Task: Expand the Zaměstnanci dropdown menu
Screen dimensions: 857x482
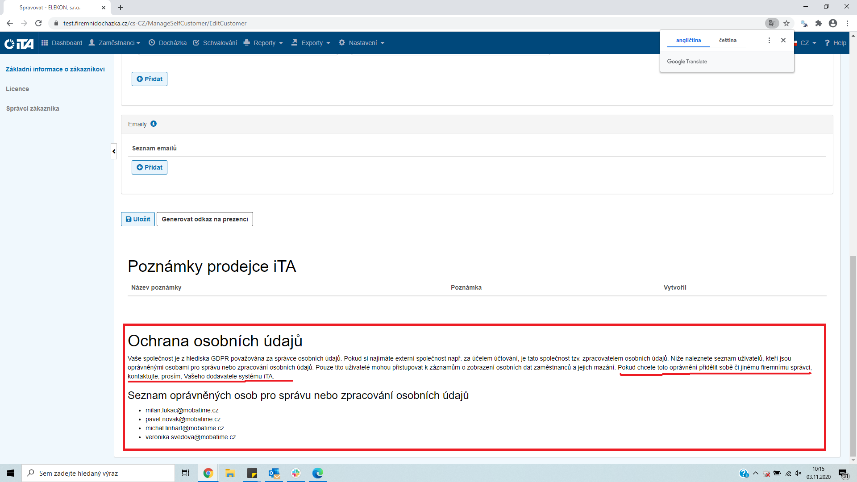Action: click(x=115, y=43)
